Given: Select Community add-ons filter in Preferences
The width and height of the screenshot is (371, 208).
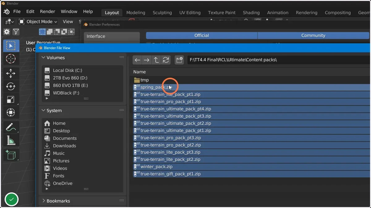Looking at the screenshot, I should coord(313,35).
